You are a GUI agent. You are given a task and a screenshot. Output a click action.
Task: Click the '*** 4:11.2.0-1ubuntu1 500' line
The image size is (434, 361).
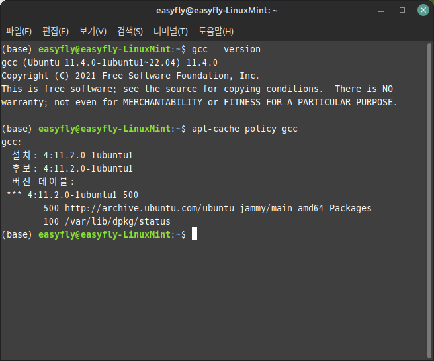coord(72,195)
